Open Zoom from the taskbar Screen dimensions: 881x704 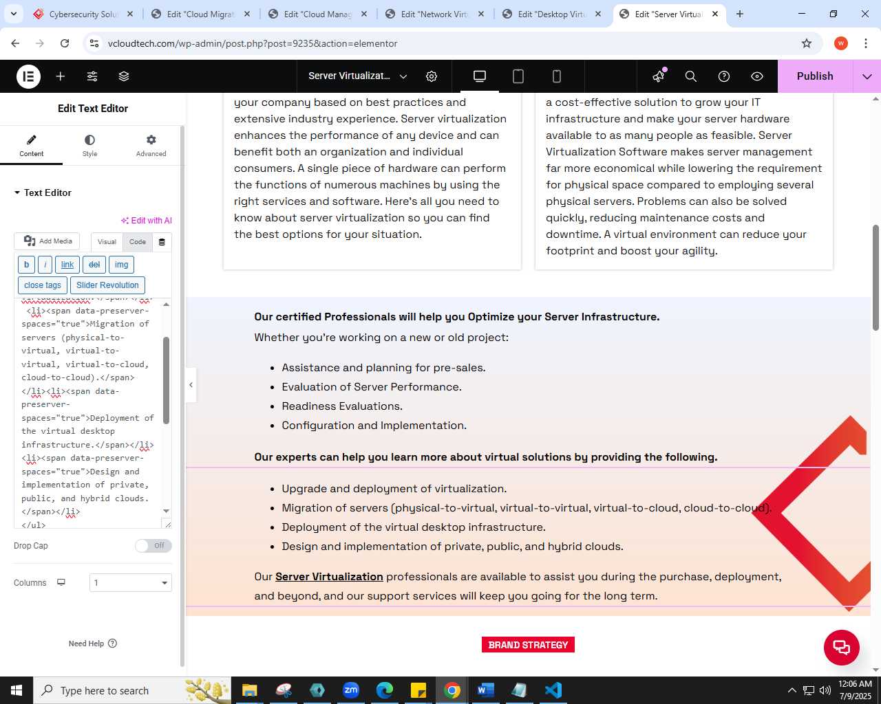pos(351,690)
